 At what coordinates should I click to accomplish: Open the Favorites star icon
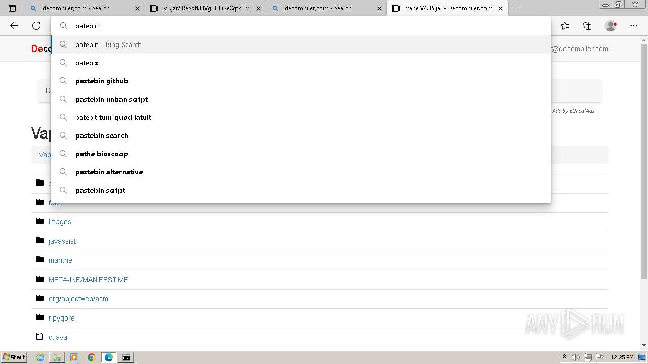[565, 26]
